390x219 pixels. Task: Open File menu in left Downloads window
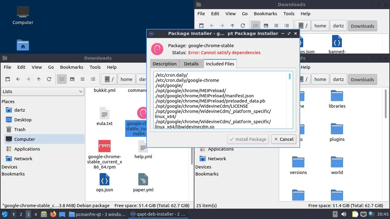pos(7,67)
